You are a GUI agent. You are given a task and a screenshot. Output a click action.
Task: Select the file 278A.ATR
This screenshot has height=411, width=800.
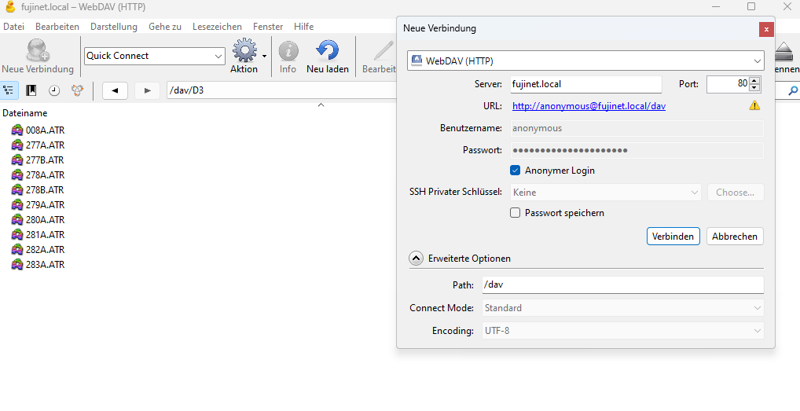pyautogui.click(x=45, y=175)
